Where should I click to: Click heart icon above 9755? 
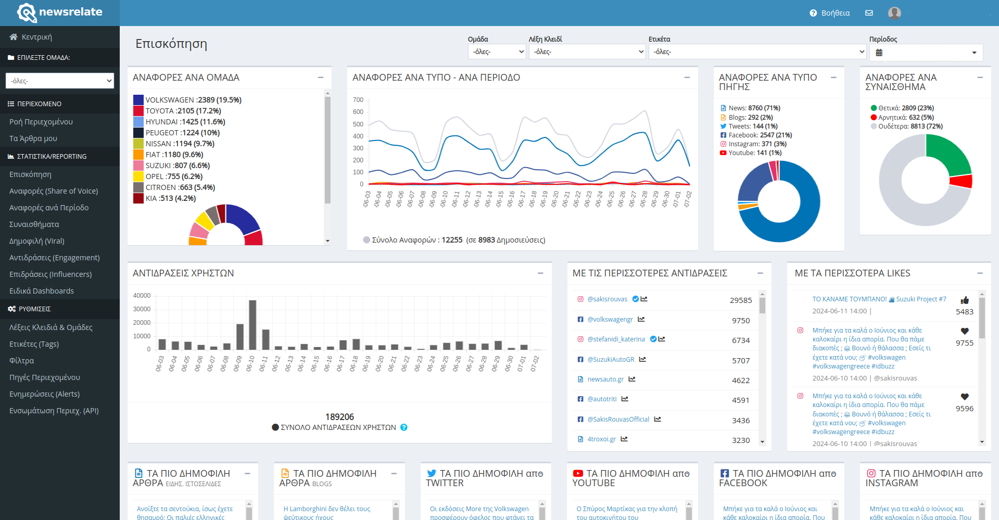(965, 331)
